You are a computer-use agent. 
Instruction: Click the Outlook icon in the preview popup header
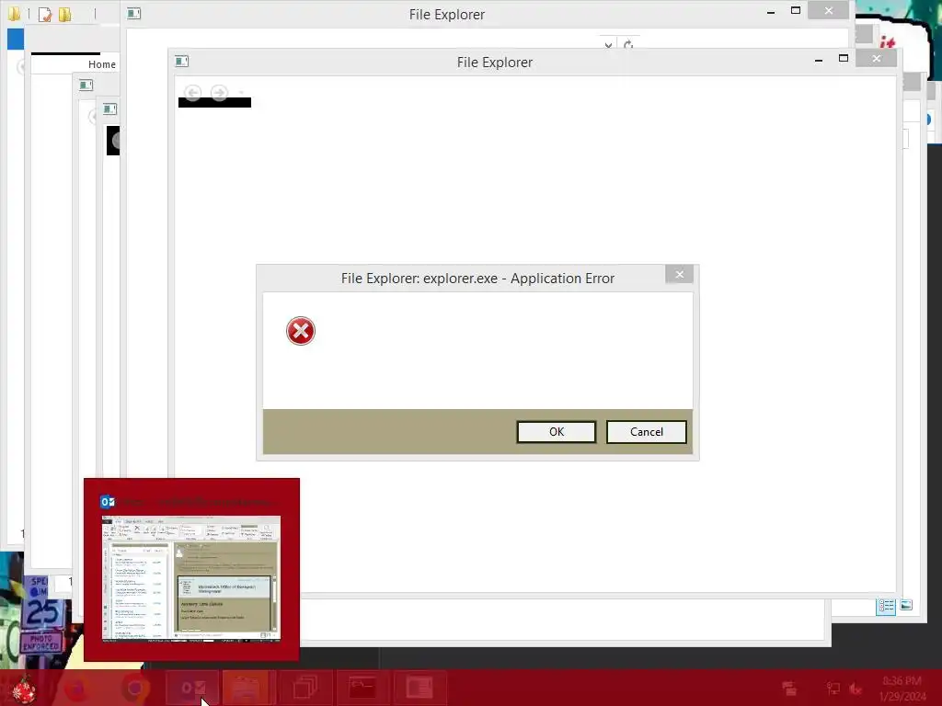pos(108,502)
